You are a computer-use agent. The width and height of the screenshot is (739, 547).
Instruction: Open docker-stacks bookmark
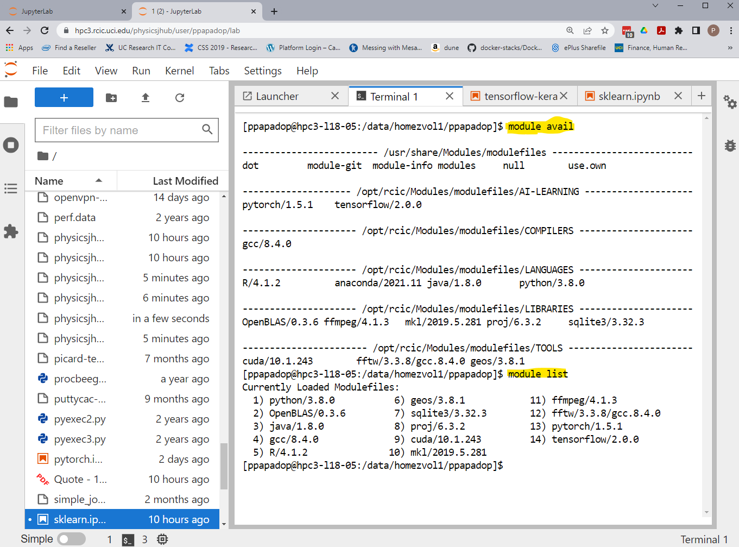tap(504, 48)
